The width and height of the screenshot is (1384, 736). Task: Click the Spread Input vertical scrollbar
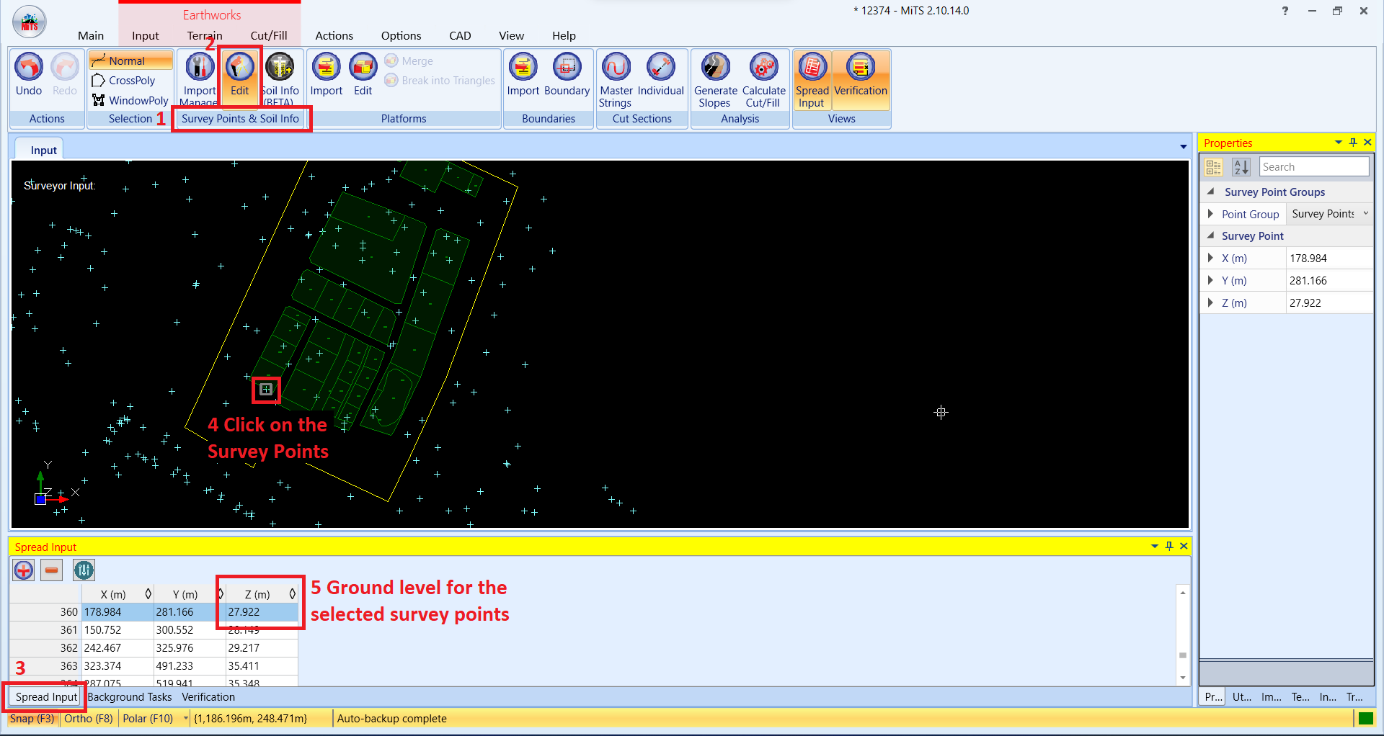click(x=1182, y=636)
